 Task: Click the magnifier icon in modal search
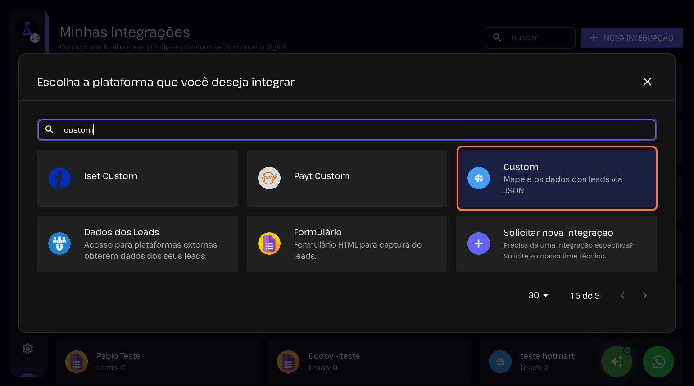point(50,130)
